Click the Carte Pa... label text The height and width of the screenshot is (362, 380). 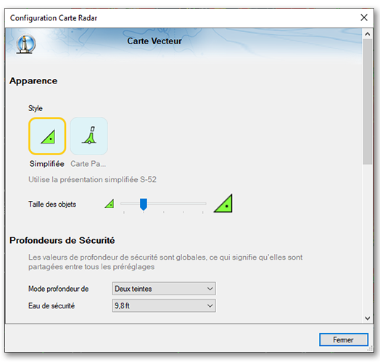(88, 164)
